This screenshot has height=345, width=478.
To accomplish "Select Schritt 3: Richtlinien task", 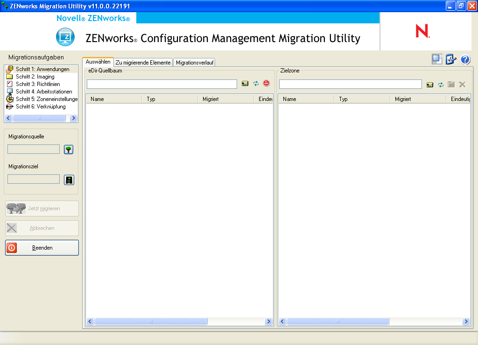I will tap(37, 84).
